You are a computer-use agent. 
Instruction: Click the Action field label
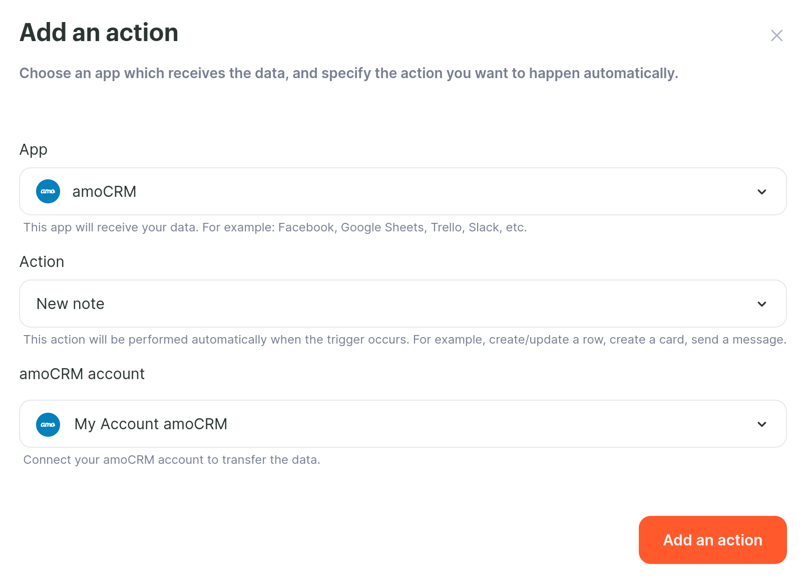[42, 262]
